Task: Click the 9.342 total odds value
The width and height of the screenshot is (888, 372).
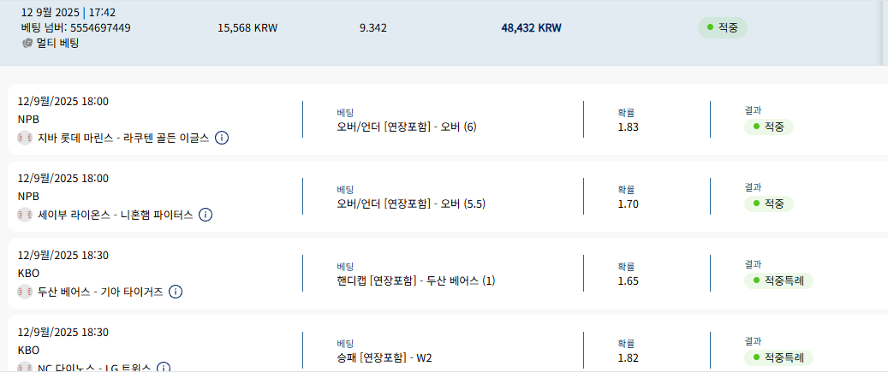Action: (x=373, y=27)
